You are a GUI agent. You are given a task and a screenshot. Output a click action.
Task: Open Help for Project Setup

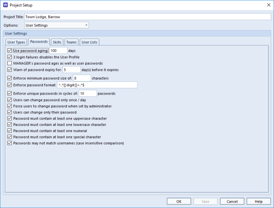[259, 201]
